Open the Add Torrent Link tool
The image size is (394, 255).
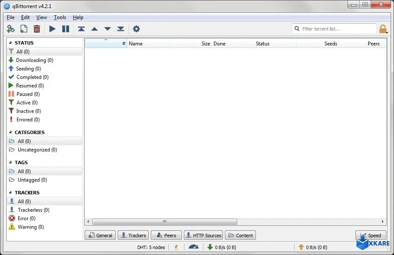click(x=10, y=28)
